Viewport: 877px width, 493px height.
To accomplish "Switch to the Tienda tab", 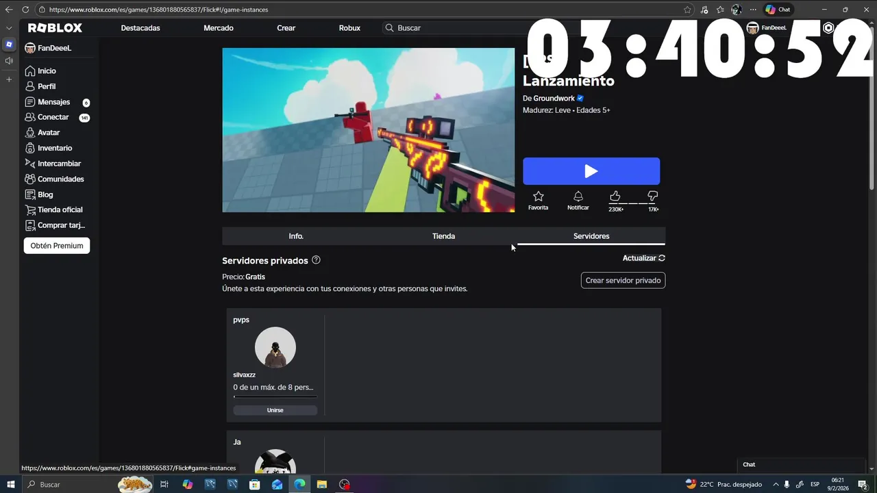I will click(x=443, y=236).
